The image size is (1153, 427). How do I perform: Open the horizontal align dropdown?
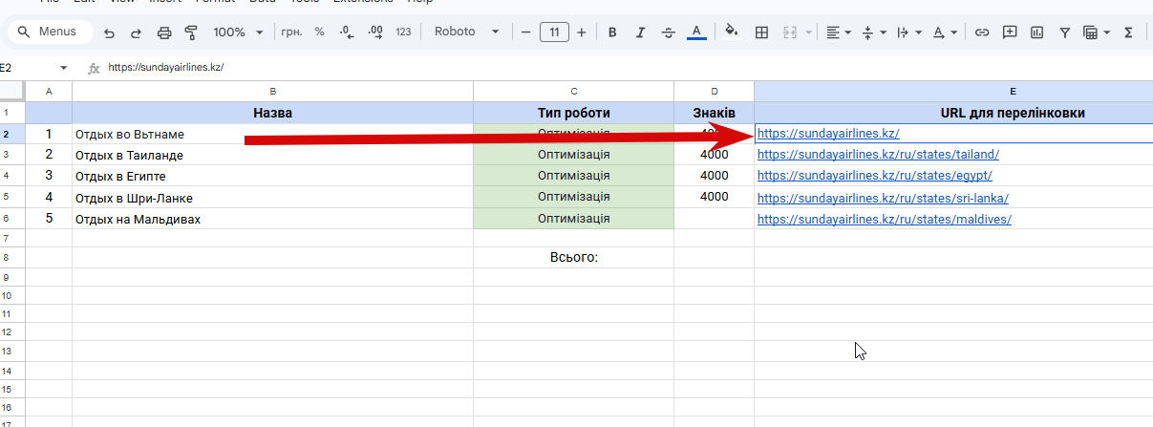tap(839, 32)
